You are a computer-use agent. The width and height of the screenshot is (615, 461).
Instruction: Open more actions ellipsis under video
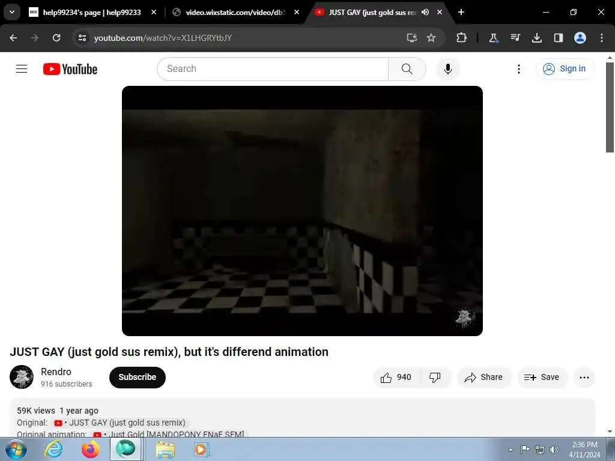click(x=584, y=378)
